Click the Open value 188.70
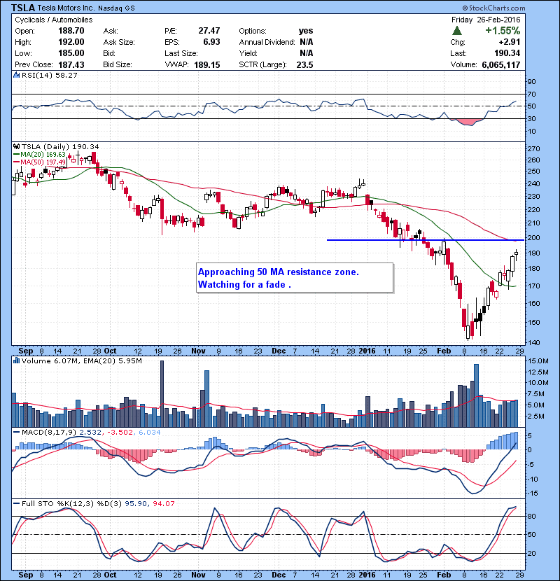 [x=71, y=31]
